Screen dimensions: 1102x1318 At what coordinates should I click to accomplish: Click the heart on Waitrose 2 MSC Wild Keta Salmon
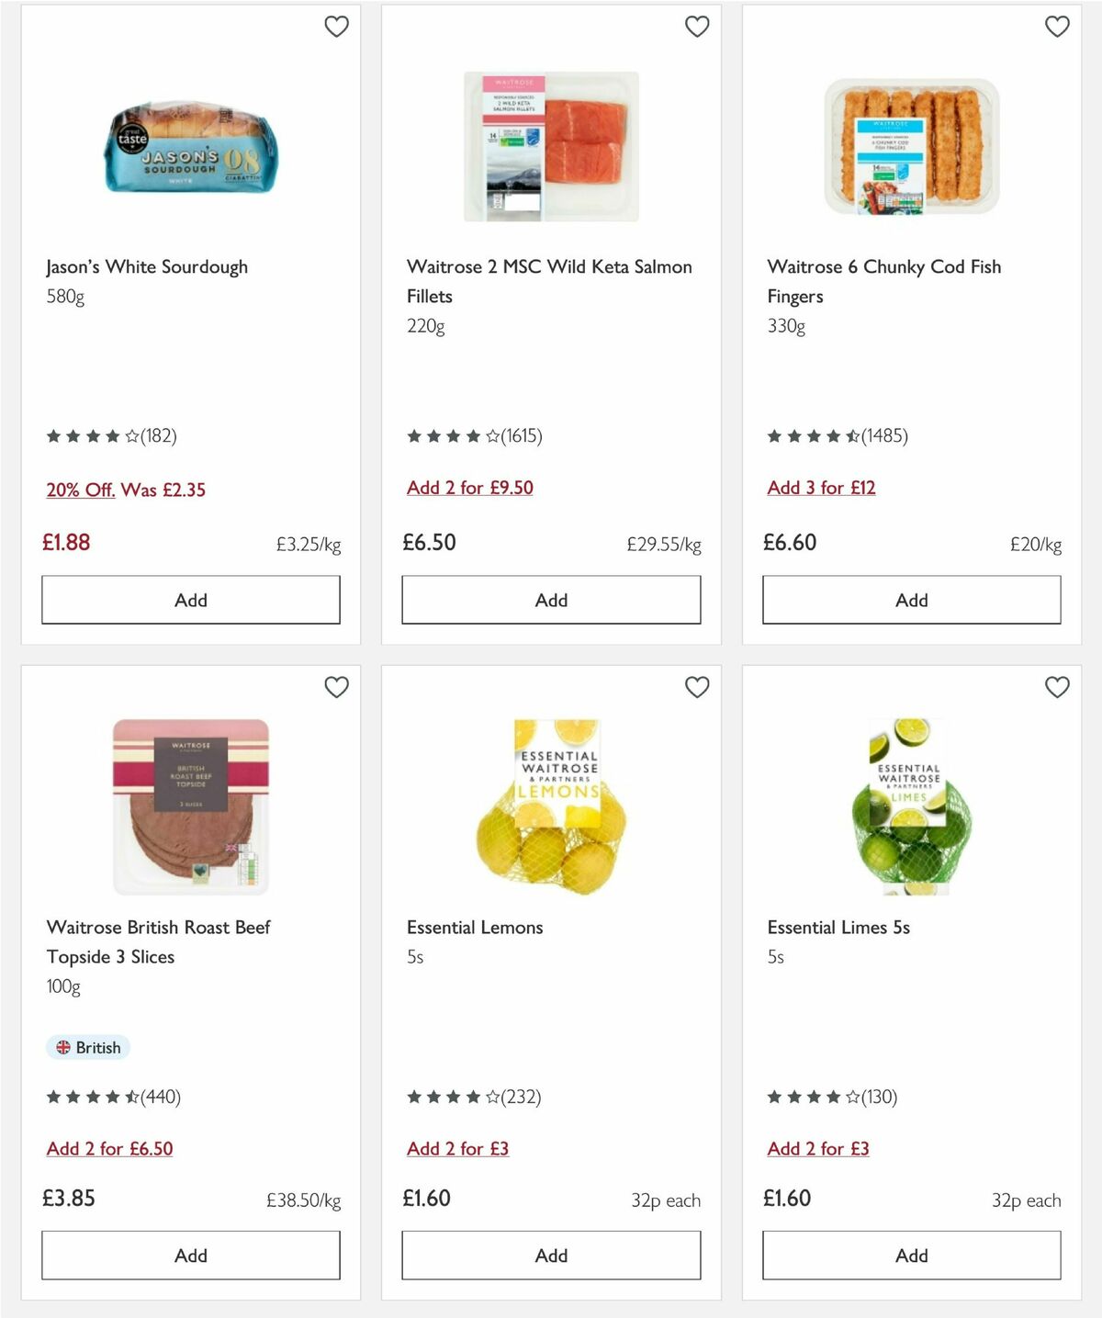coord(697,27)
